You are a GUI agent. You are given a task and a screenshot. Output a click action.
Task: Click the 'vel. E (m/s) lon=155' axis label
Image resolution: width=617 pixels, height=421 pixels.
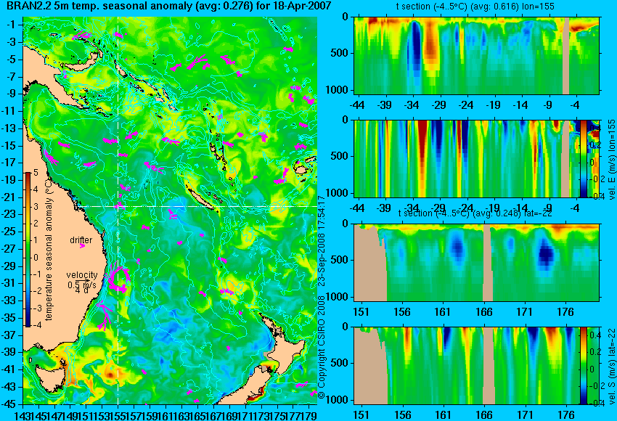611,160
